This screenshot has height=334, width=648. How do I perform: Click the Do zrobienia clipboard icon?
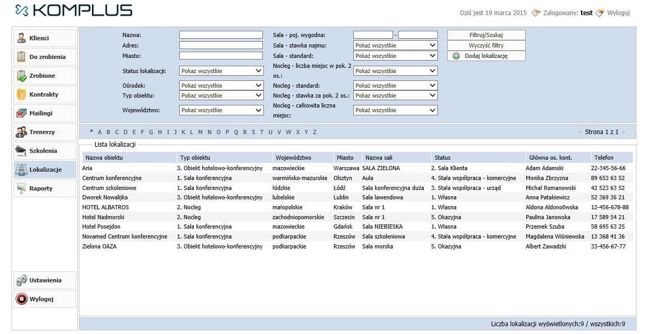coord(21,57)
